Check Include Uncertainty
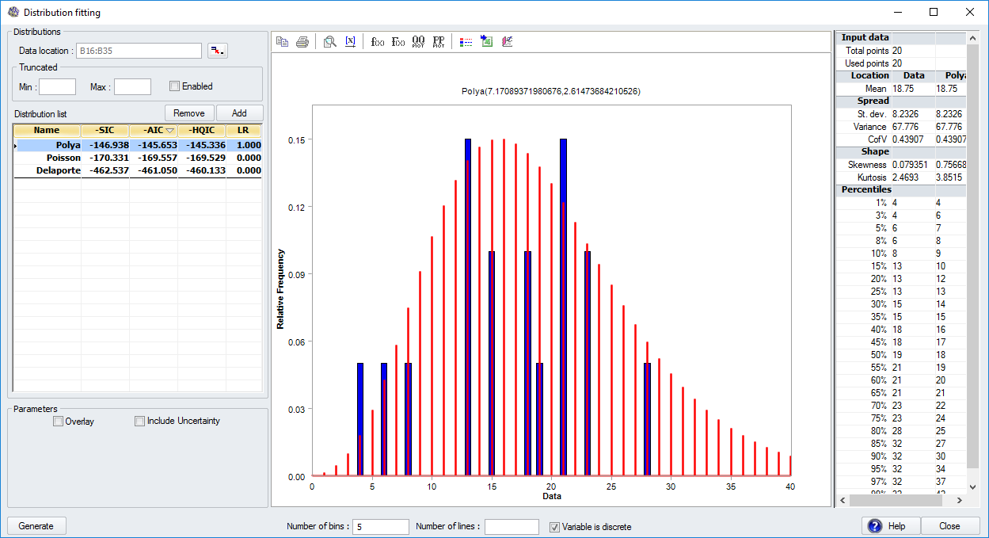Screen dimensions: 989x538 [139, 421]
